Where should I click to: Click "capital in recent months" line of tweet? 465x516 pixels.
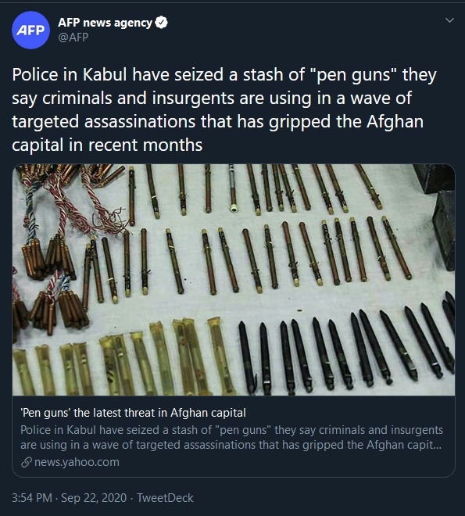coord(107,145)
